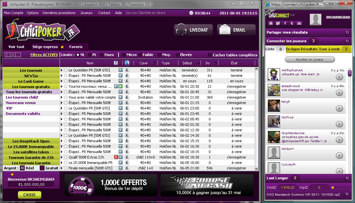This screenshot has width=355, height=203.
Task: Click the Facebook icon in ChiliConnect
Action: pyautogui.click(x=285, y=23)
